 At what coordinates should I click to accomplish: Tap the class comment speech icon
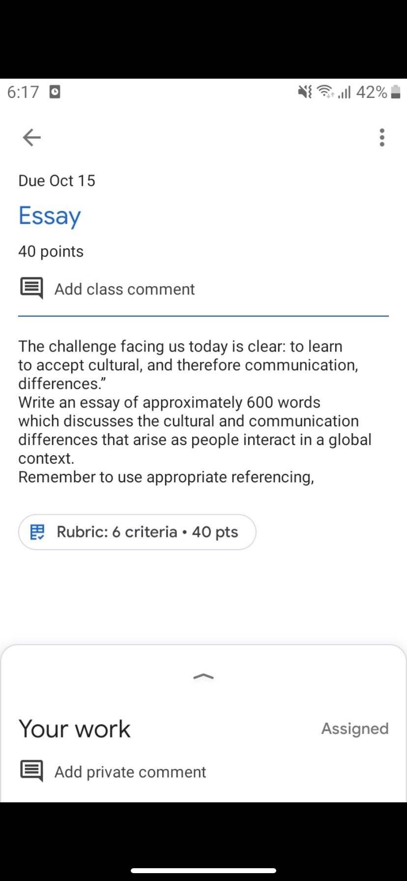pos(31,289)
